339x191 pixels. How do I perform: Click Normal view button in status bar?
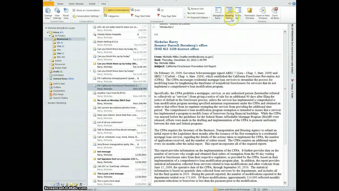(255, 189)
